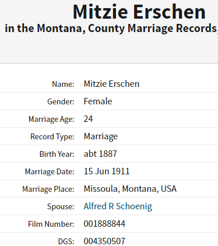Click the Film Number field label

tap(51, 224)
